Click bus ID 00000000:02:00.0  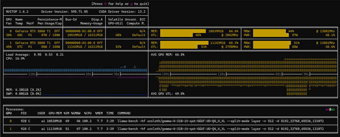(80, 43)
